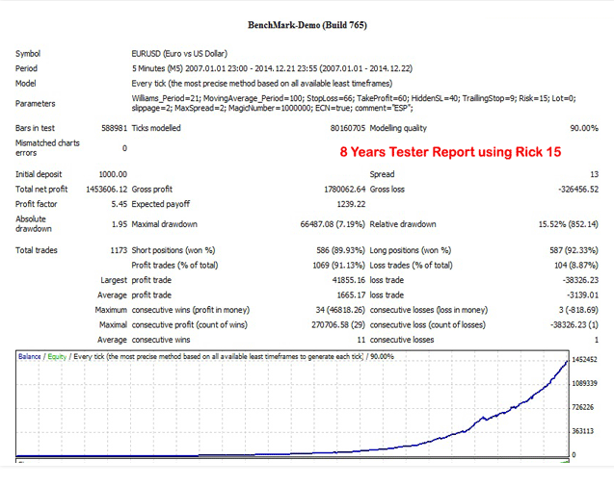Click chart axis value 1089339
This screenshot has width=614, height=486.
coord(585,384)
